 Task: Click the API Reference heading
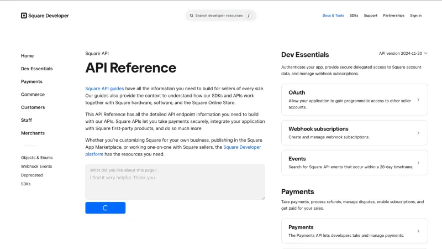click(131, 68)
